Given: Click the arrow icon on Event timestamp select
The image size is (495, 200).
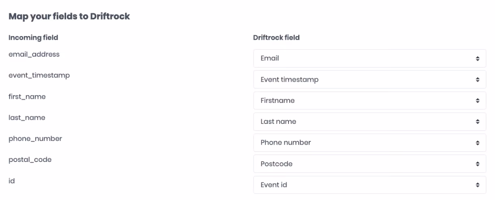Looking at the screenshot, I should click(478, 79).
